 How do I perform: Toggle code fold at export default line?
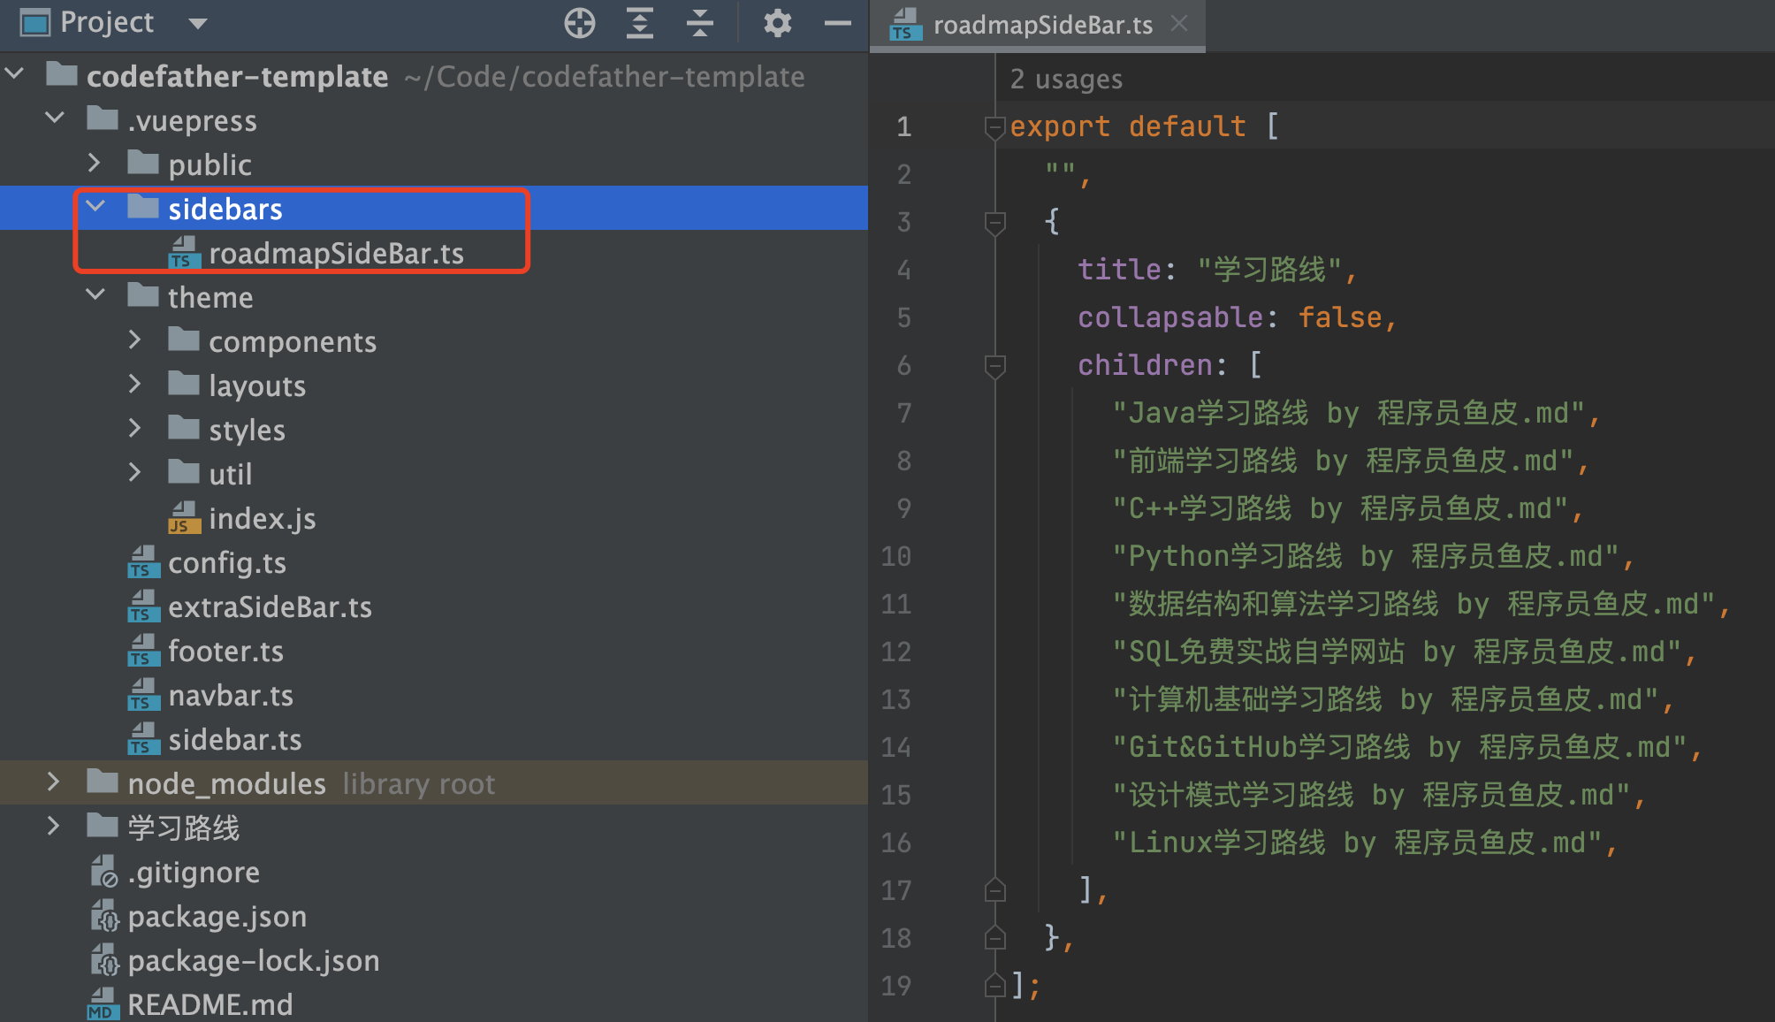[995, 127]
